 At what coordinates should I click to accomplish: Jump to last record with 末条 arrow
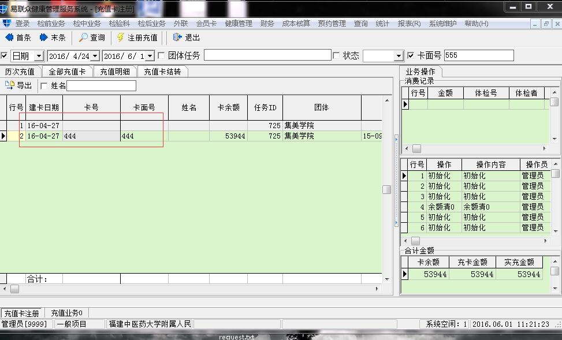pyautogui.click(x=53, y=38)
